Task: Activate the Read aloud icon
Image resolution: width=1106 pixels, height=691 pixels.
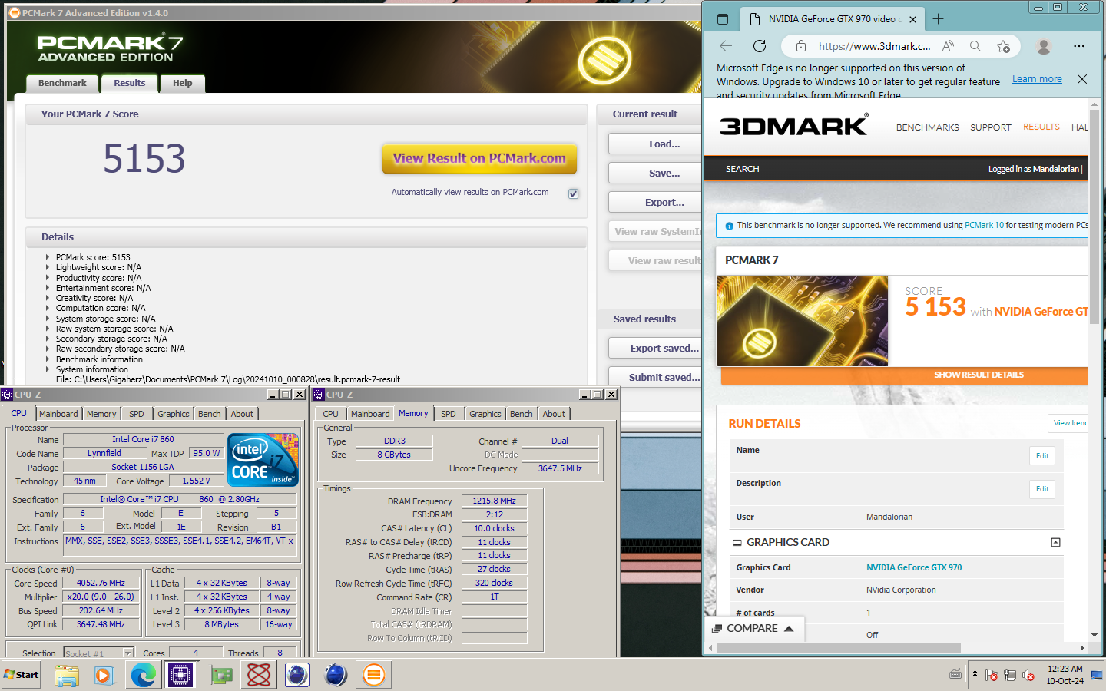Action: [x=949, y=46]
